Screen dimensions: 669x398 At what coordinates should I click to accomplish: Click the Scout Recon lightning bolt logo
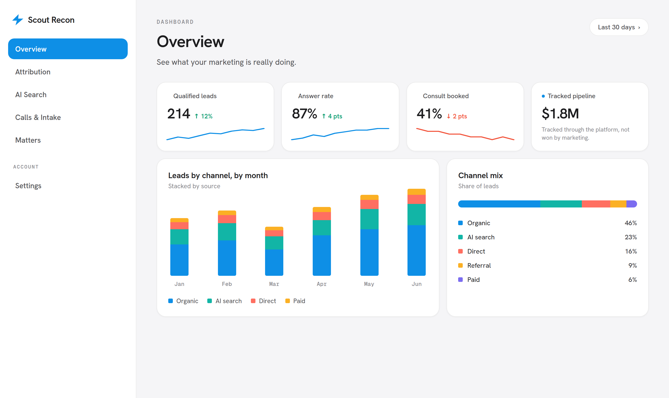click(18, 20)
